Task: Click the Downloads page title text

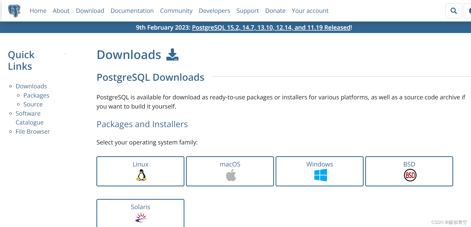Action: coord(129,55)
